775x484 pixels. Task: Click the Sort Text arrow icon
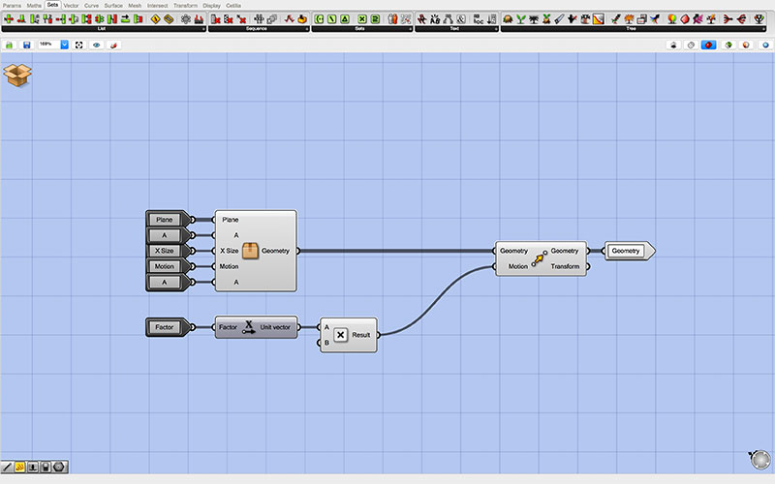[x=491, y=19]
